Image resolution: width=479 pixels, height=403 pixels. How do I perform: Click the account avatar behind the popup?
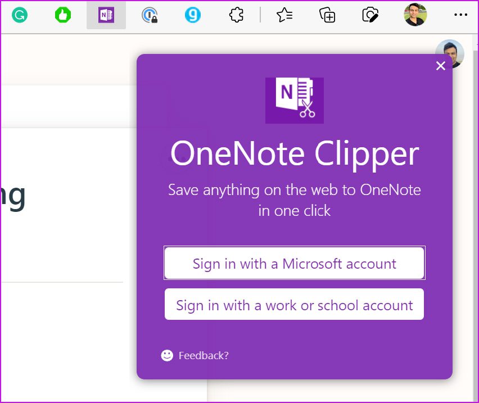point(455,49)
